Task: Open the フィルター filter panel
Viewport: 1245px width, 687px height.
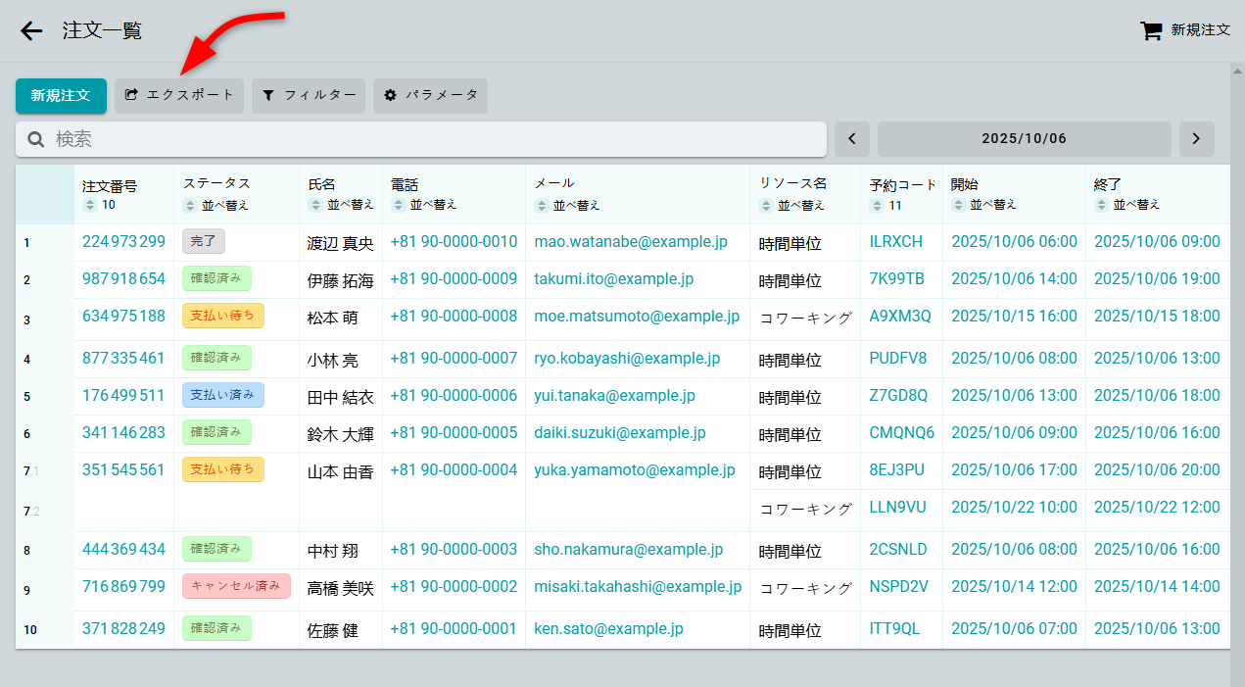Action: 309,95
